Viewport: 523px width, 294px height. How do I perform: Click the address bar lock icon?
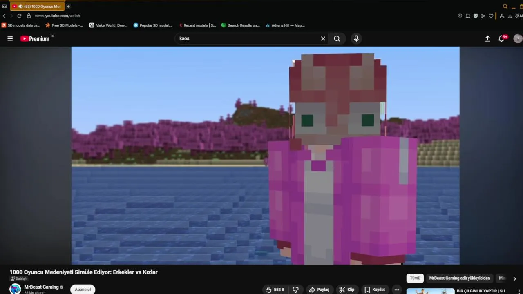point(29,16)
